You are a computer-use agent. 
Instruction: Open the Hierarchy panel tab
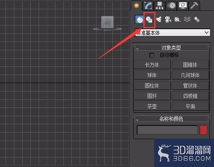(159, 6)
